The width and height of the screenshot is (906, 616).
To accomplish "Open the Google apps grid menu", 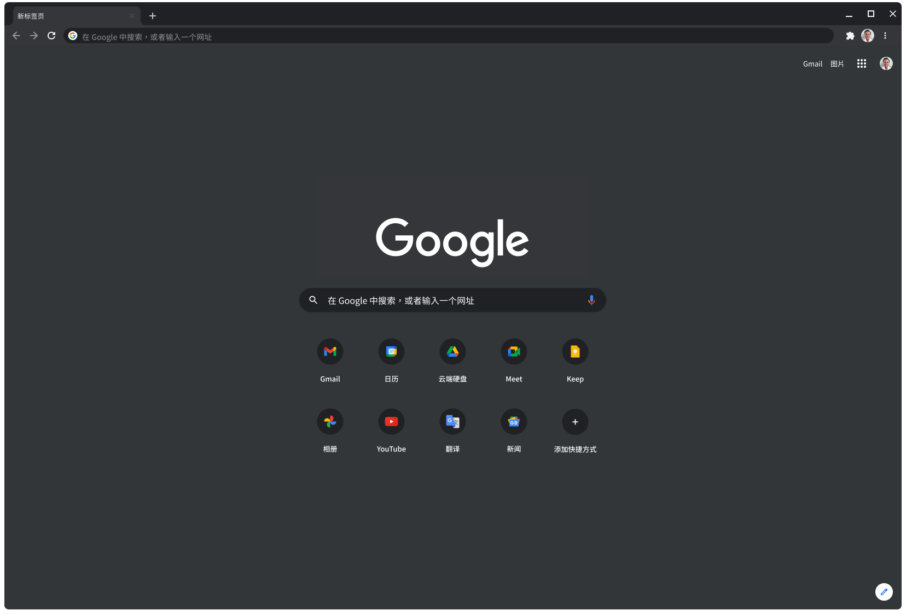I will click(862, 63).
